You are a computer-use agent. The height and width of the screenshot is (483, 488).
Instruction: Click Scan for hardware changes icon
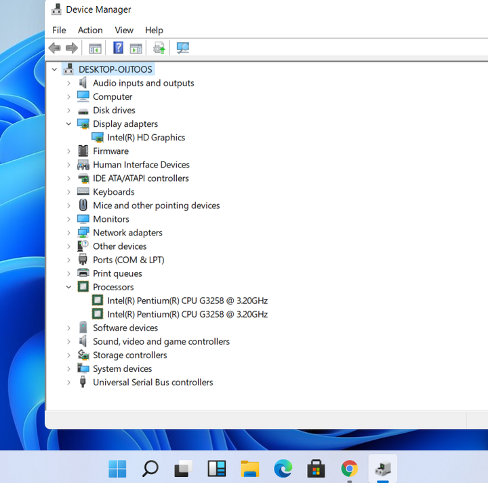[183, 48]
